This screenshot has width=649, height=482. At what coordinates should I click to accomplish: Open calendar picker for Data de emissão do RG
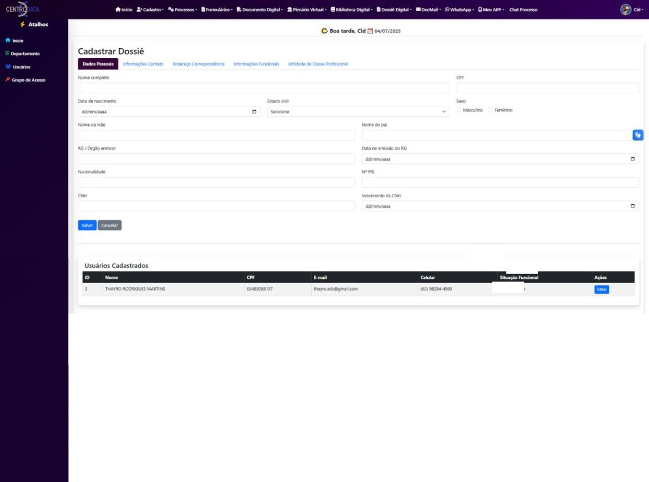coord(632,159)
